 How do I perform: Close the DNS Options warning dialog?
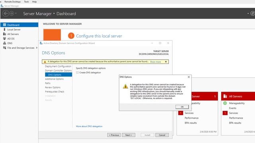(x=188, y=77)
